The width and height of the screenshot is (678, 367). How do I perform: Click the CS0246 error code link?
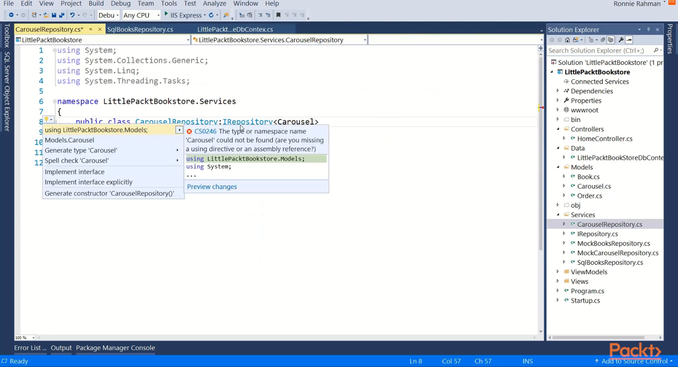(205, 131)
